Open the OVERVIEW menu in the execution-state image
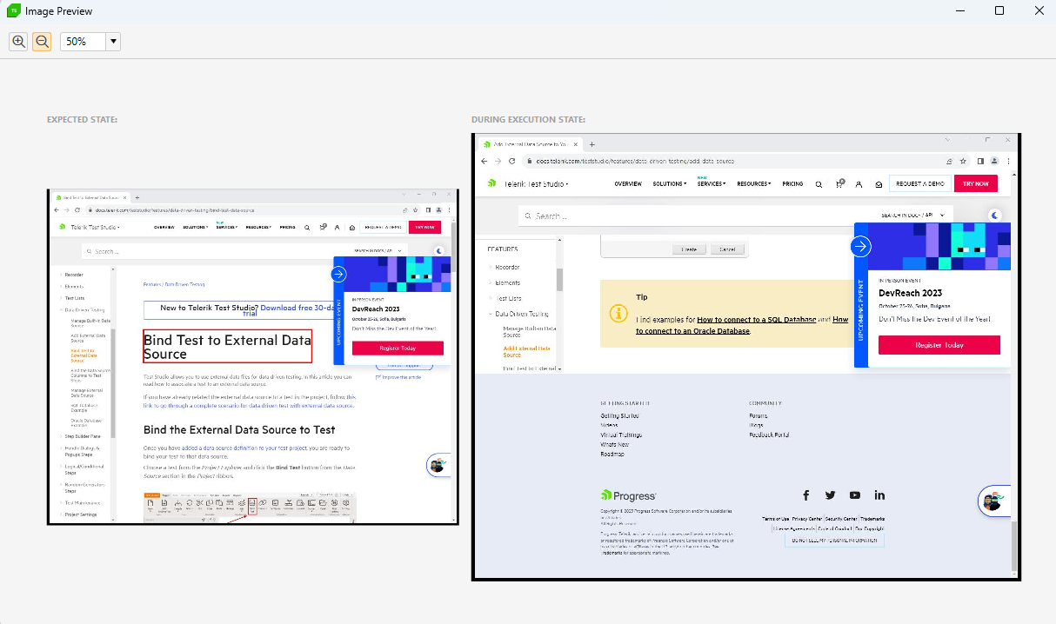1056x624 pixels. click(628, 184)
